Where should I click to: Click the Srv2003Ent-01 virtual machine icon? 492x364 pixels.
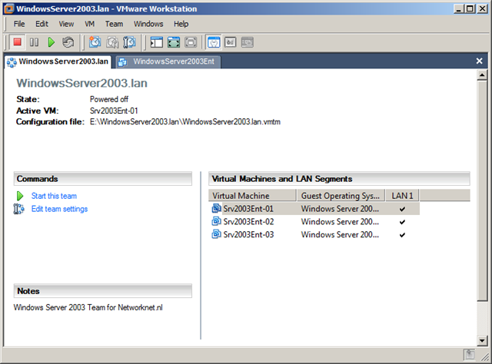(216, 208)
